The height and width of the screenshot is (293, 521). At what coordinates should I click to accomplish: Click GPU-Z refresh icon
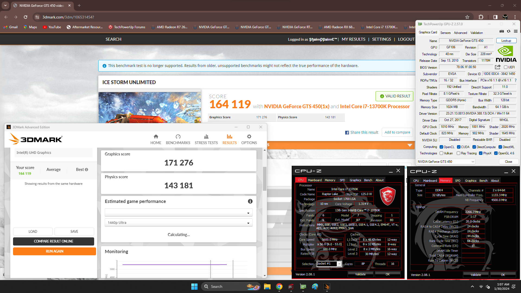pos(509,31)
